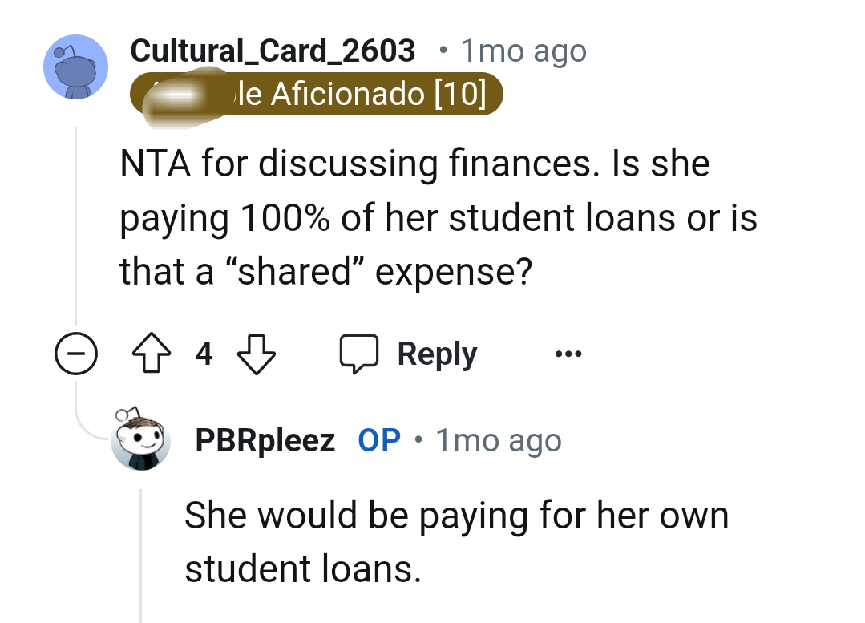Image resolution: width=865 pixels, height=623 pixels.
Task: Open the comment overflow options menu
Action: click(568, 353)
